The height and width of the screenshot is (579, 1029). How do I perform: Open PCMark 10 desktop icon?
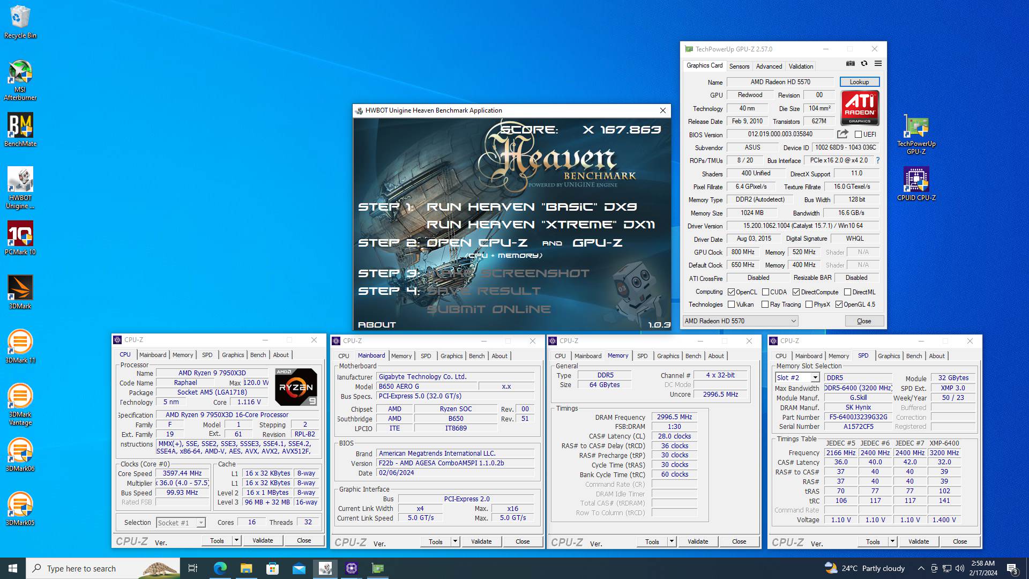(20, 237)
